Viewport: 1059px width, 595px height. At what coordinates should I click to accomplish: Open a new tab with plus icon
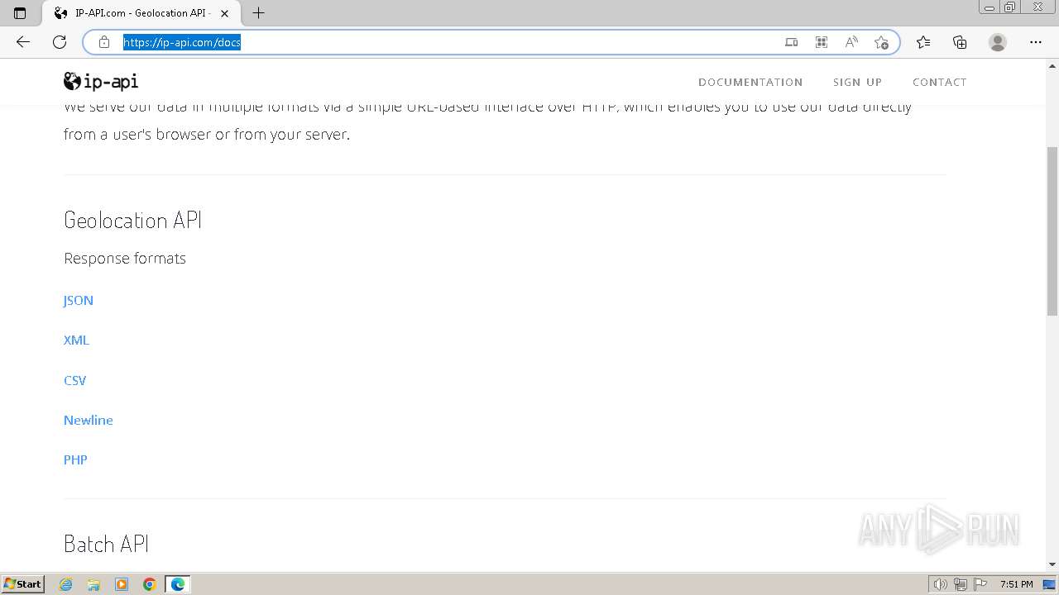258,13
